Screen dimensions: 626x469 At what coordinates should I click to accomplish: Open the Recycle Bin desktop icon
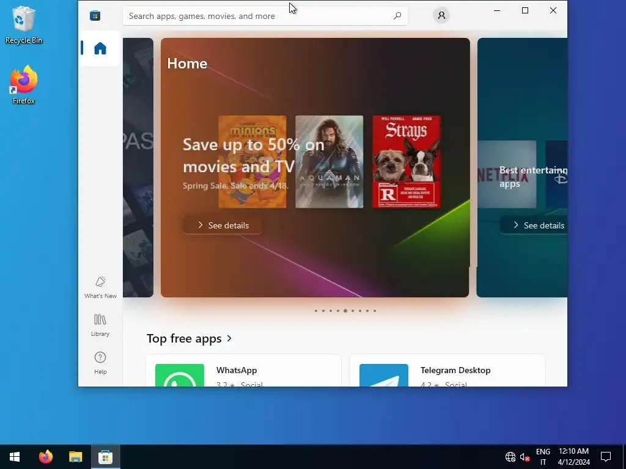click(x=24, y=24)
